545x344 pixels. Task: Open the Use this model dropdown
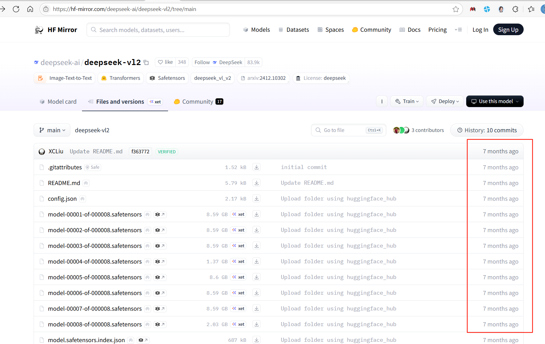tap(495, 101)
